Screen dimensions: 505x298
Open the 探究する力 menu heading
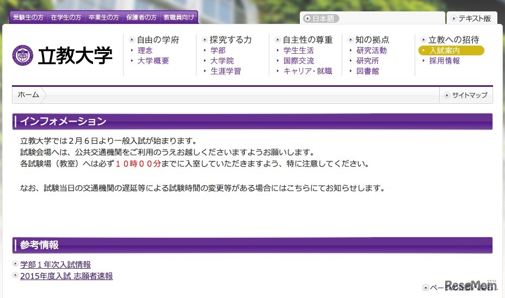tap(231, 40)
